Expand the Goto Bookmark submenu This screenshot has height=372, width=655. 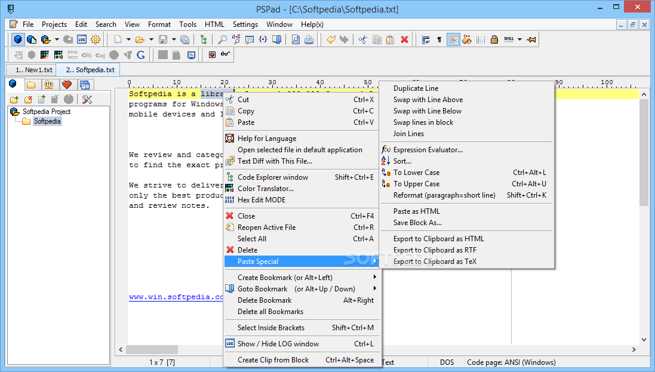pos(303,289)
